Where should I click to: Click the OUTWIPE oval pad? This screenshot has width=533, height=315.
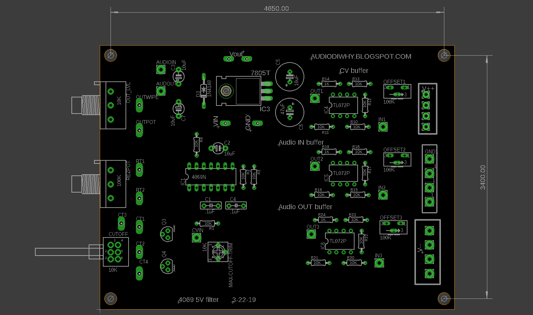point(140,106)
